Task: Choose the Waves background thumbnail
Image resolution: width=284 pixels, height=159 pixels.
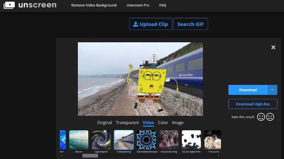Action: (79, 140)
